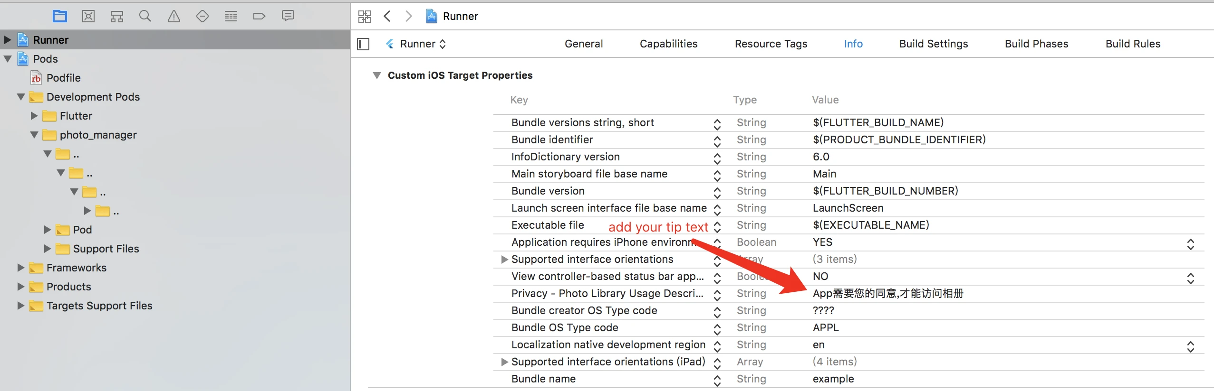The image size is (1214, 391).
Task: Go back with the left chevron button
Action: click(387, 17)
